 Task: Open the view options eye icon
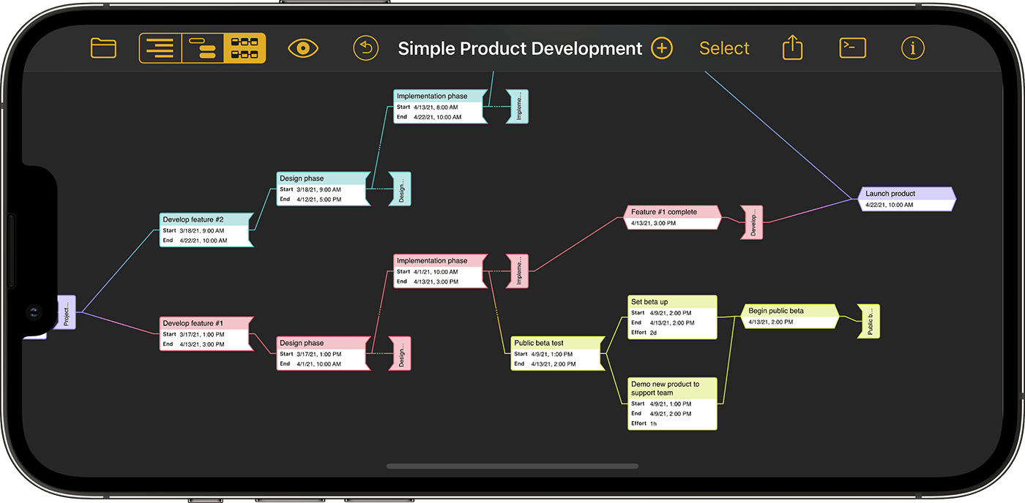[303, 48]
